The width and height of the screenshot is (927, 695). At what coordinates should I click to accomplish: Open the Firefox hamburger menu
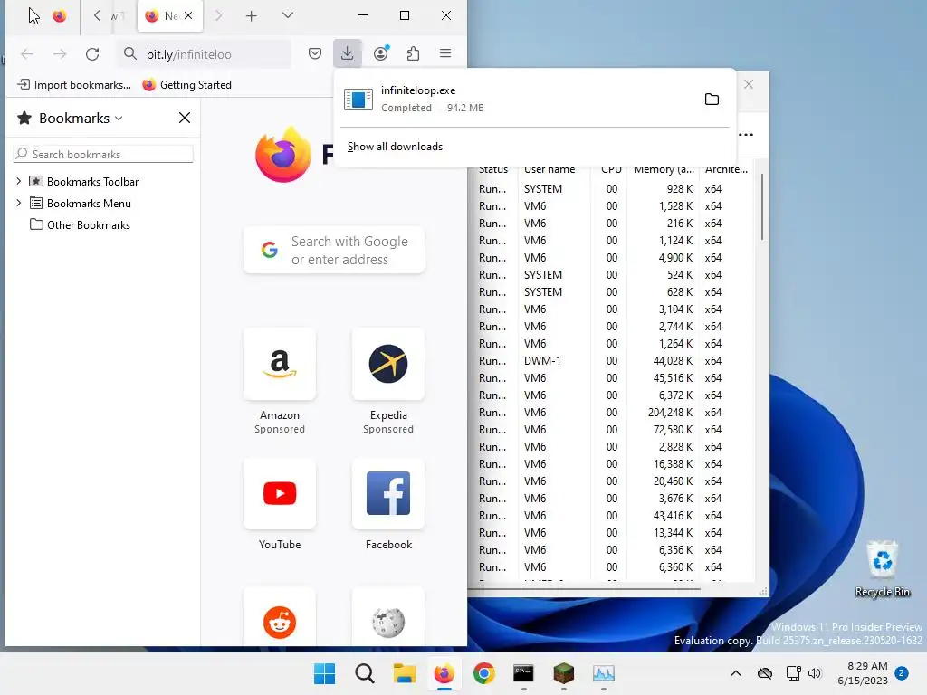(x=445, y=53)
